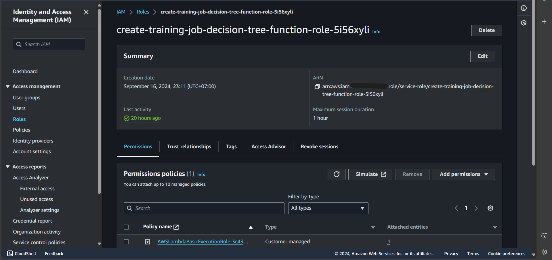Click the copy ARN icon
The image size is (552, 260).
click(317, 87)
